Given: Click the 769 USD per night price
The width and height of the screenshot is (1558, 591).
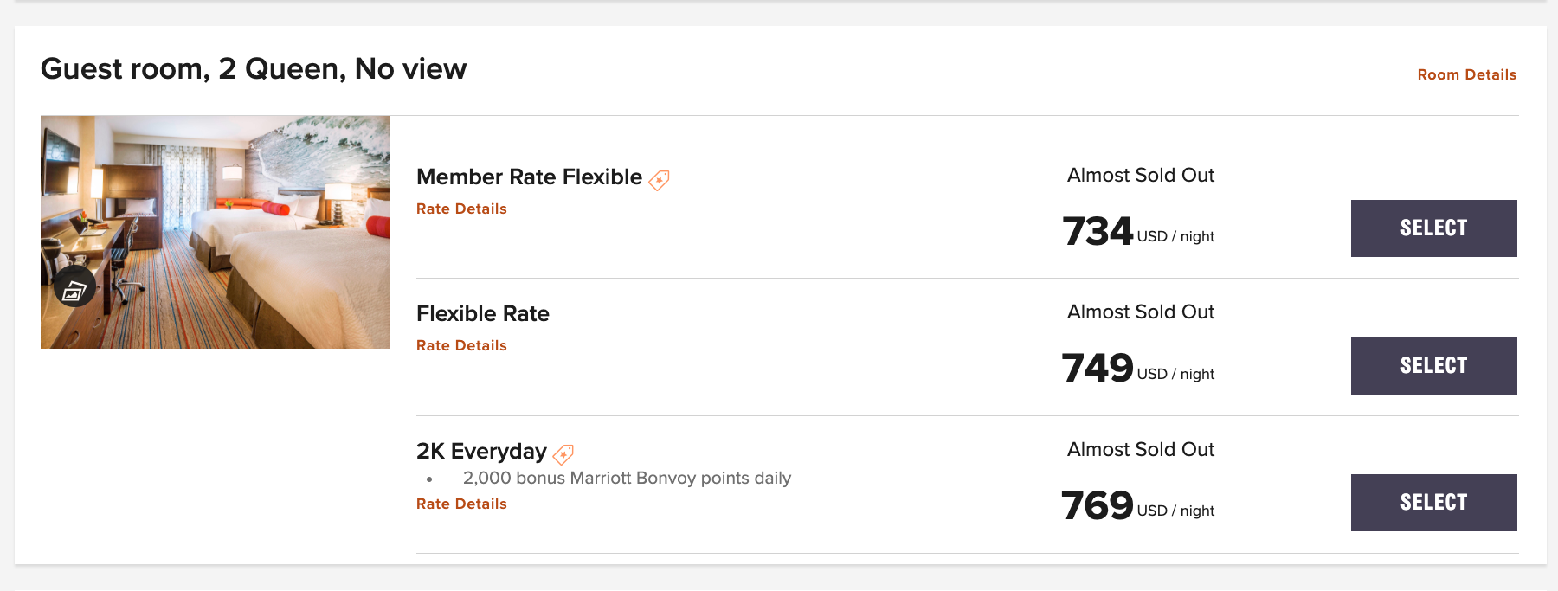Looking at the screenshot, I should pos(1137,506).
